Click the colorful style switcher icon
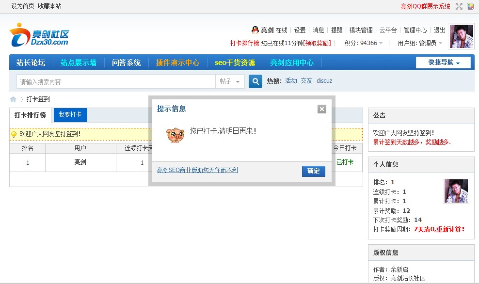The height and width of the screenshot is (284, 479). click(x=470, y=6)
